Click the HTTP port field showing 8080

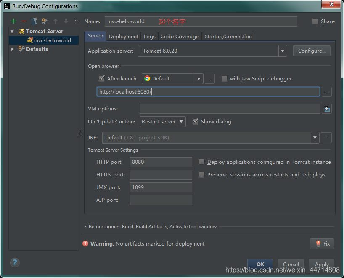pos(161,162)
